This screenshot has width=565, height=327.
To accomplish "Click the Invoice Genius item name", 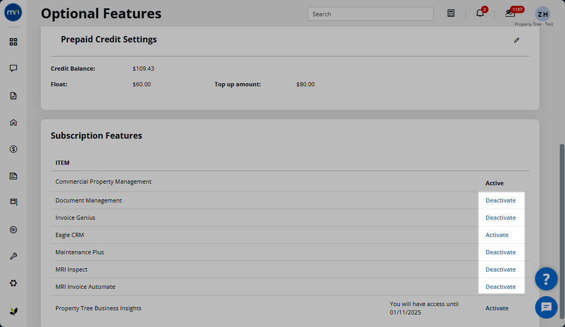I will tap(75, 218).
